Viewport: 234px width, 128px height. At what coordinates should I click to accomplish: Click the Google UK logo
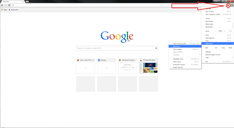[117, 37]
